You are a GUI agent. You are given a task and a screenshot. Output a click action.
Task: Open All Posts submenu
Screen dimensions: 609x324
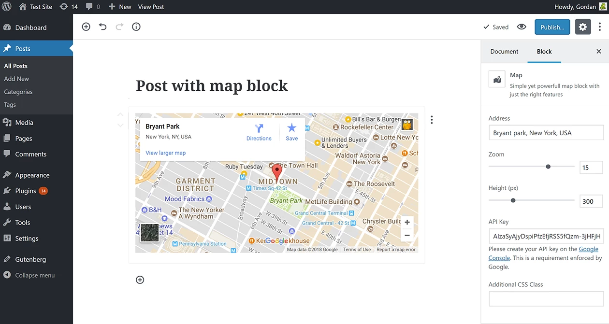click(x=16, y=66)
